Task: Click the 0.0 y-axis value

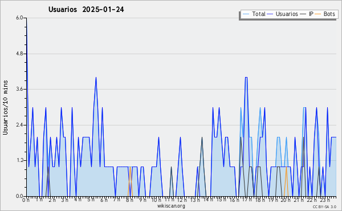Action: pos(19,196)
